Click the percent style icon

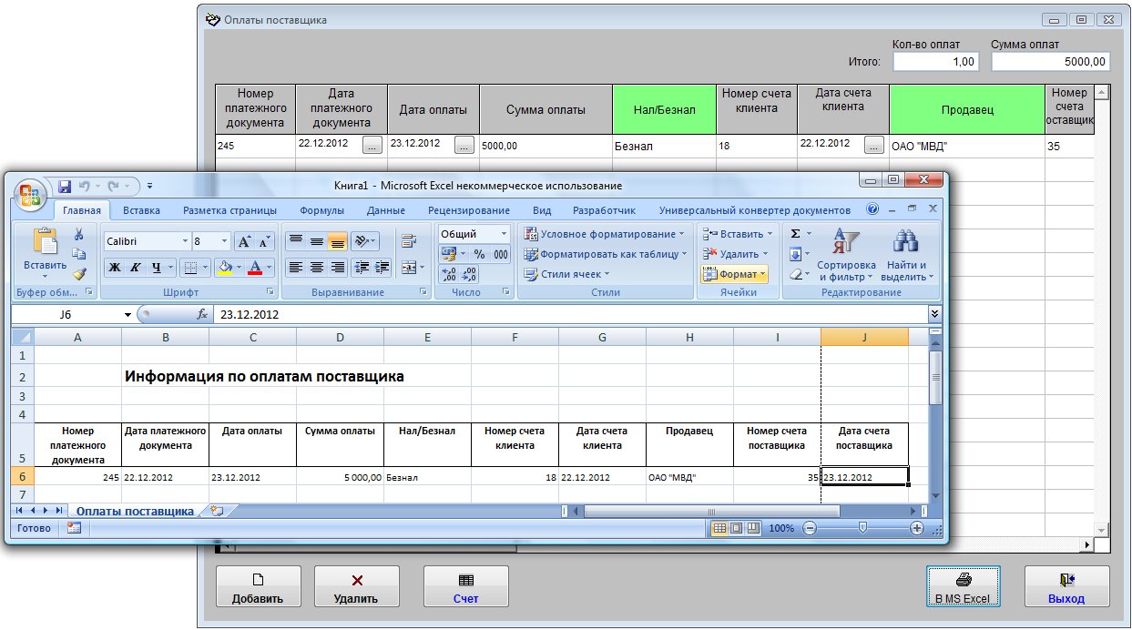pyautogui.click(x=479, y=254)
